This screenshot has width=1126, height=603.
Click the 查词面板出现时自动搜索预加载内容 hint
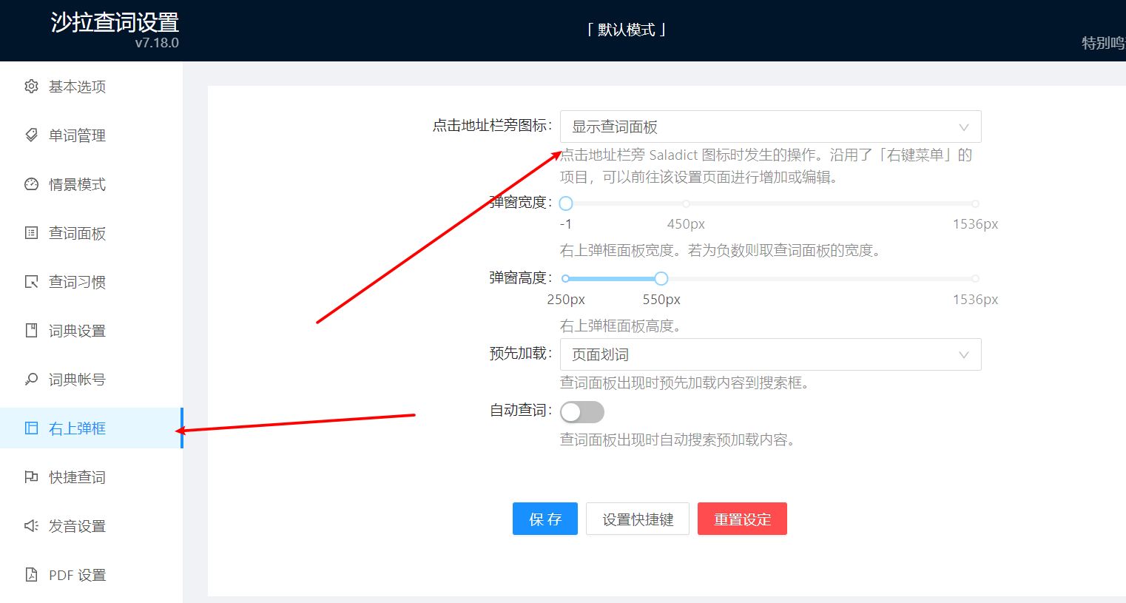click(678, 439)
